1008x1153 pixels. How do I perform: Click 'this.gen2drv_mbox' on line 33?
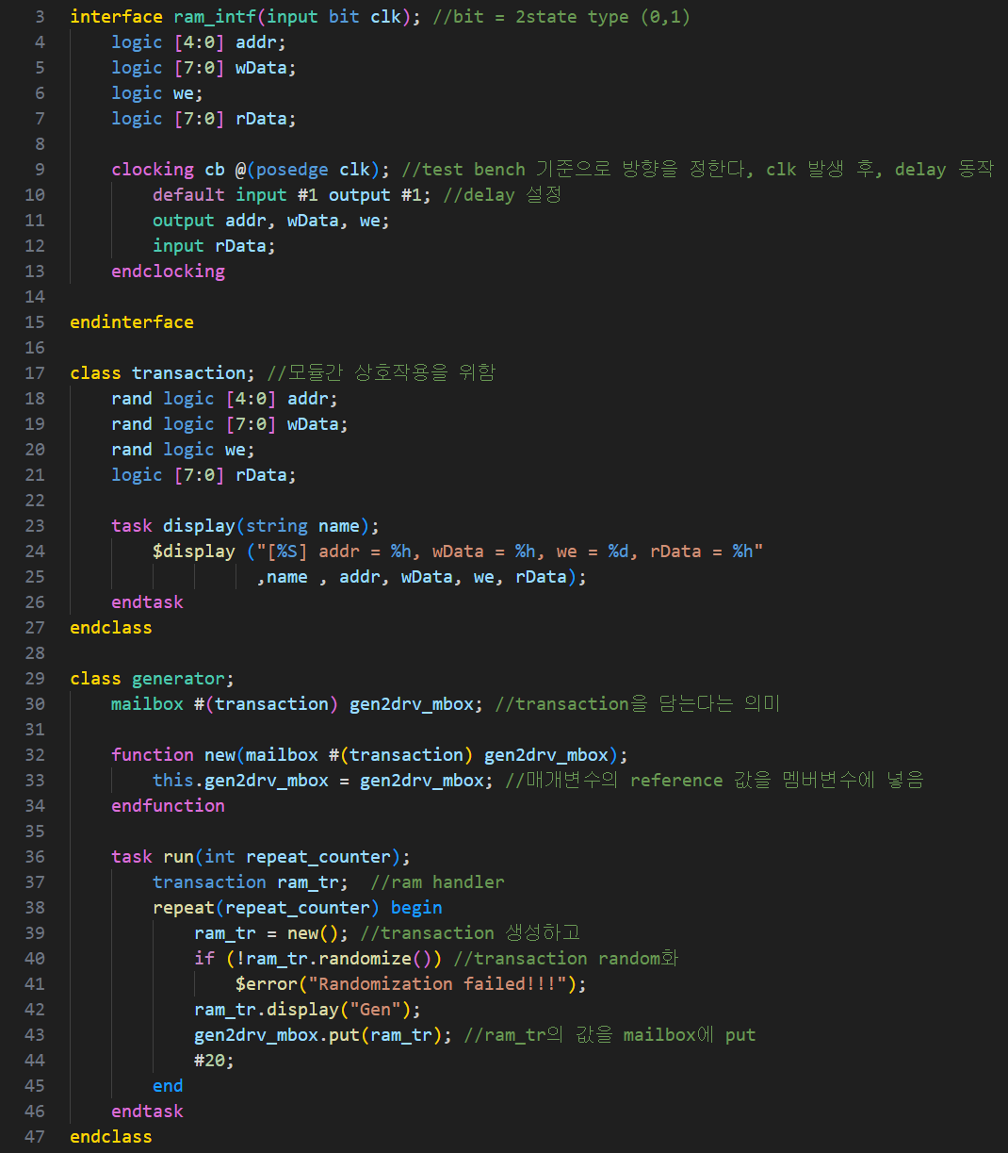[x=240, y=781]
